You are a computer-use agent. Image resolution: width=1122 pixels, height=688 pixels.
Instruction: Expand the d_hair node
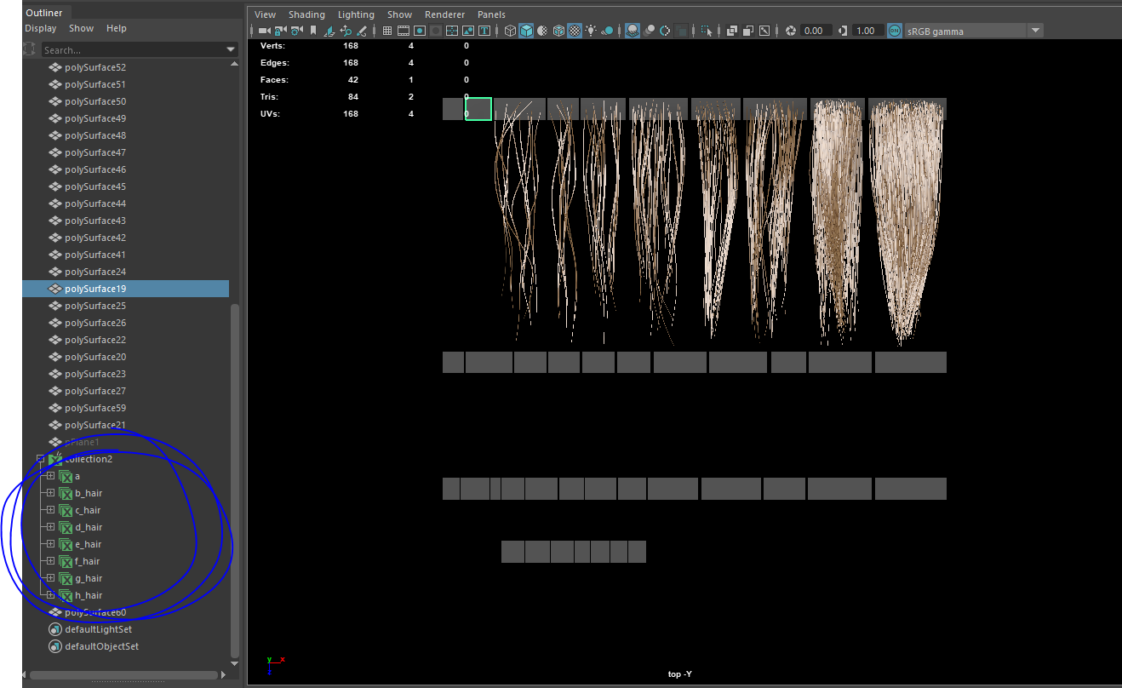50,527
